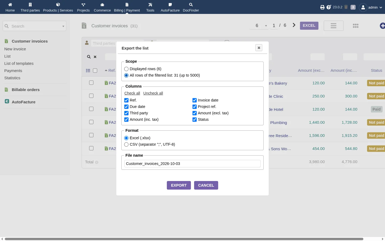This screenshot has width=385, height=241.
Task: Choose the CSV format option
Action: (126, 144)
